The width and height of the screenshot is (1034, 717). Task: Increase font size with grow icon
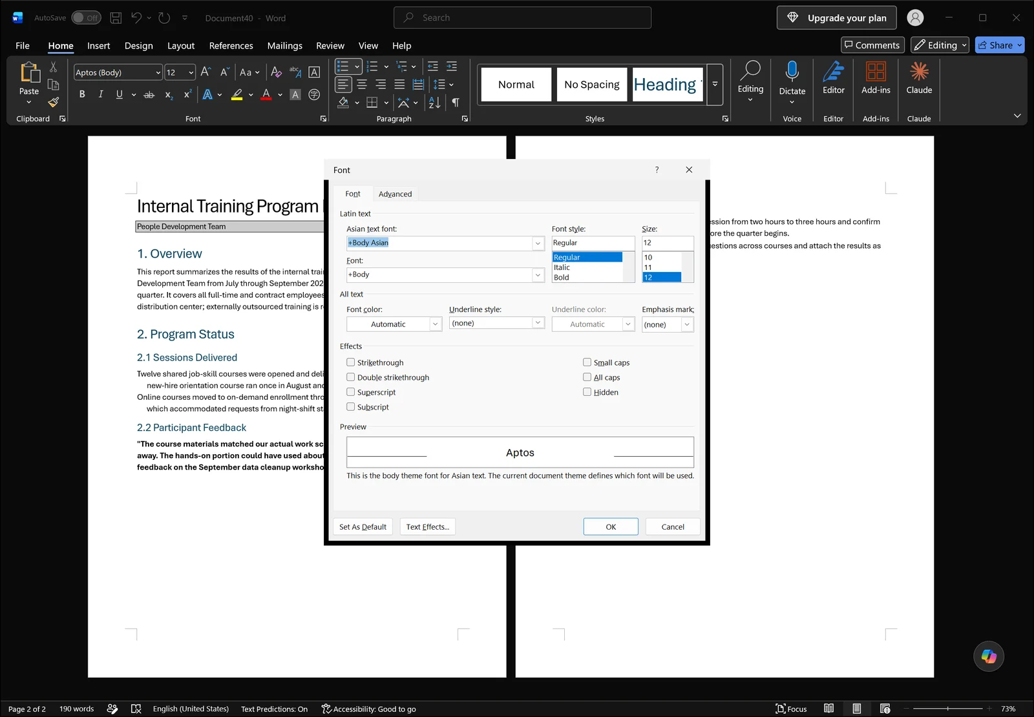click(x=206, y=72)
